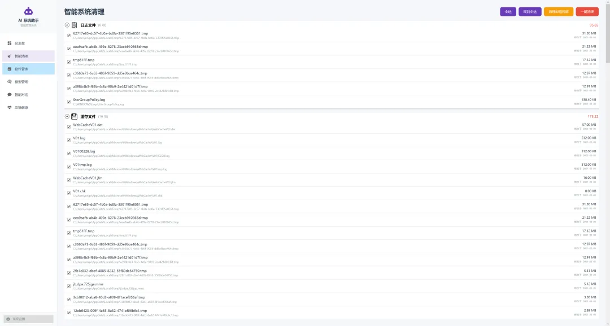Click the 138.40 KB size value
Image resolution: width=610 pixels, height=326 pixels.
[x=589, y=100]
